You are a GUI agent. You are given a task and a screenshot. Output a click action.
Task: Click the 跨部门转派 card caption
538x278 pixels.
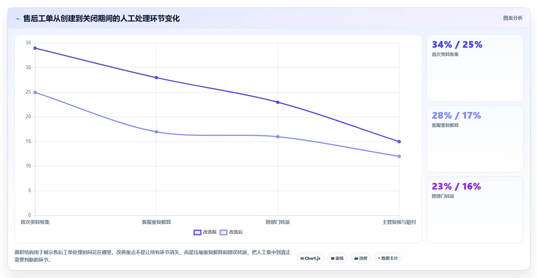click(x=443, y=196)
